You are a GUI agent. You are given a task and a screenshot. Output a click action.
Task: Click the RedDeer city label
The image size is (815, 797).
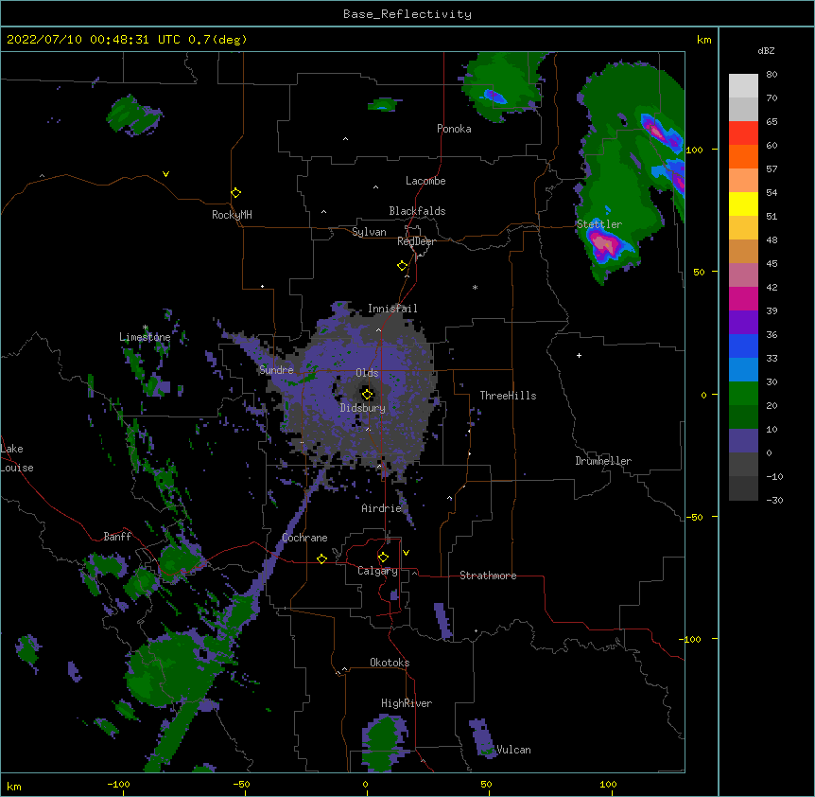click(x=416, y=241)
